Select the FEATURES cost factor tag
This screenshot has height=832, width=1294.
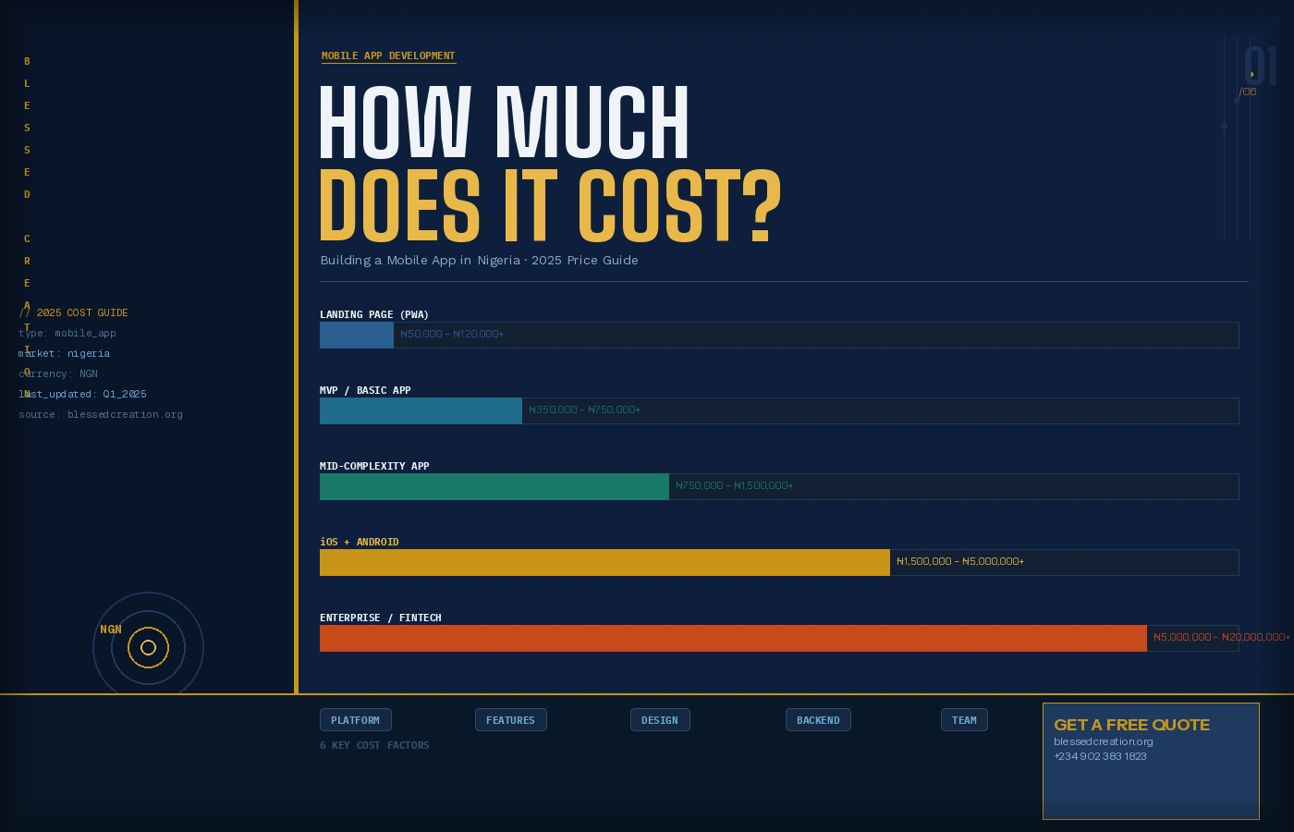click(510, 720)
